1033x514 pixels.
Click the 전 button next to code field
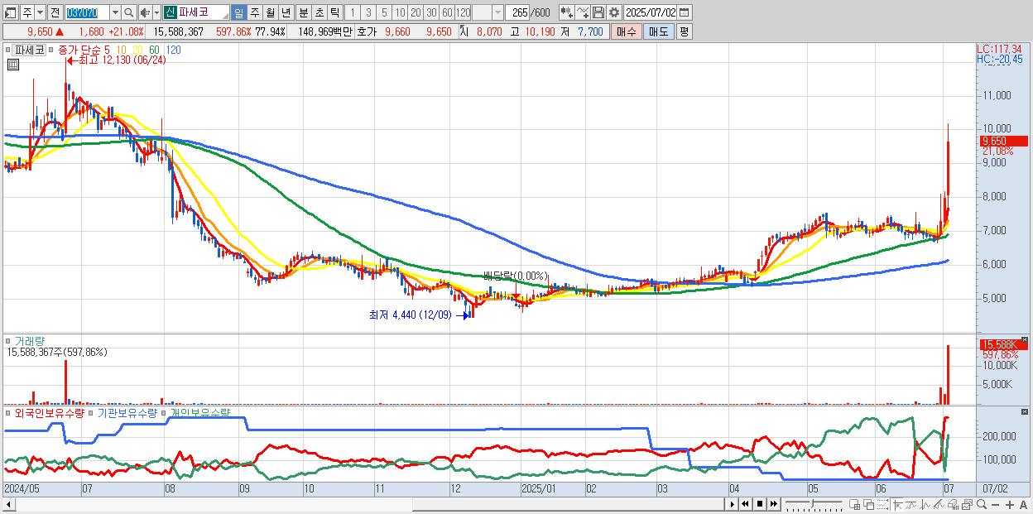pyautogui.click(x=55, y=12)
